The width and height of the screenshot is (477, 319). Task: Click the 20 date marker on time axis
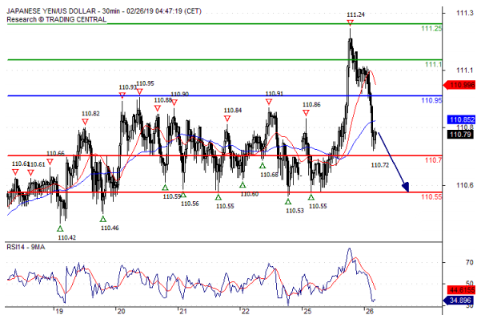121,311
